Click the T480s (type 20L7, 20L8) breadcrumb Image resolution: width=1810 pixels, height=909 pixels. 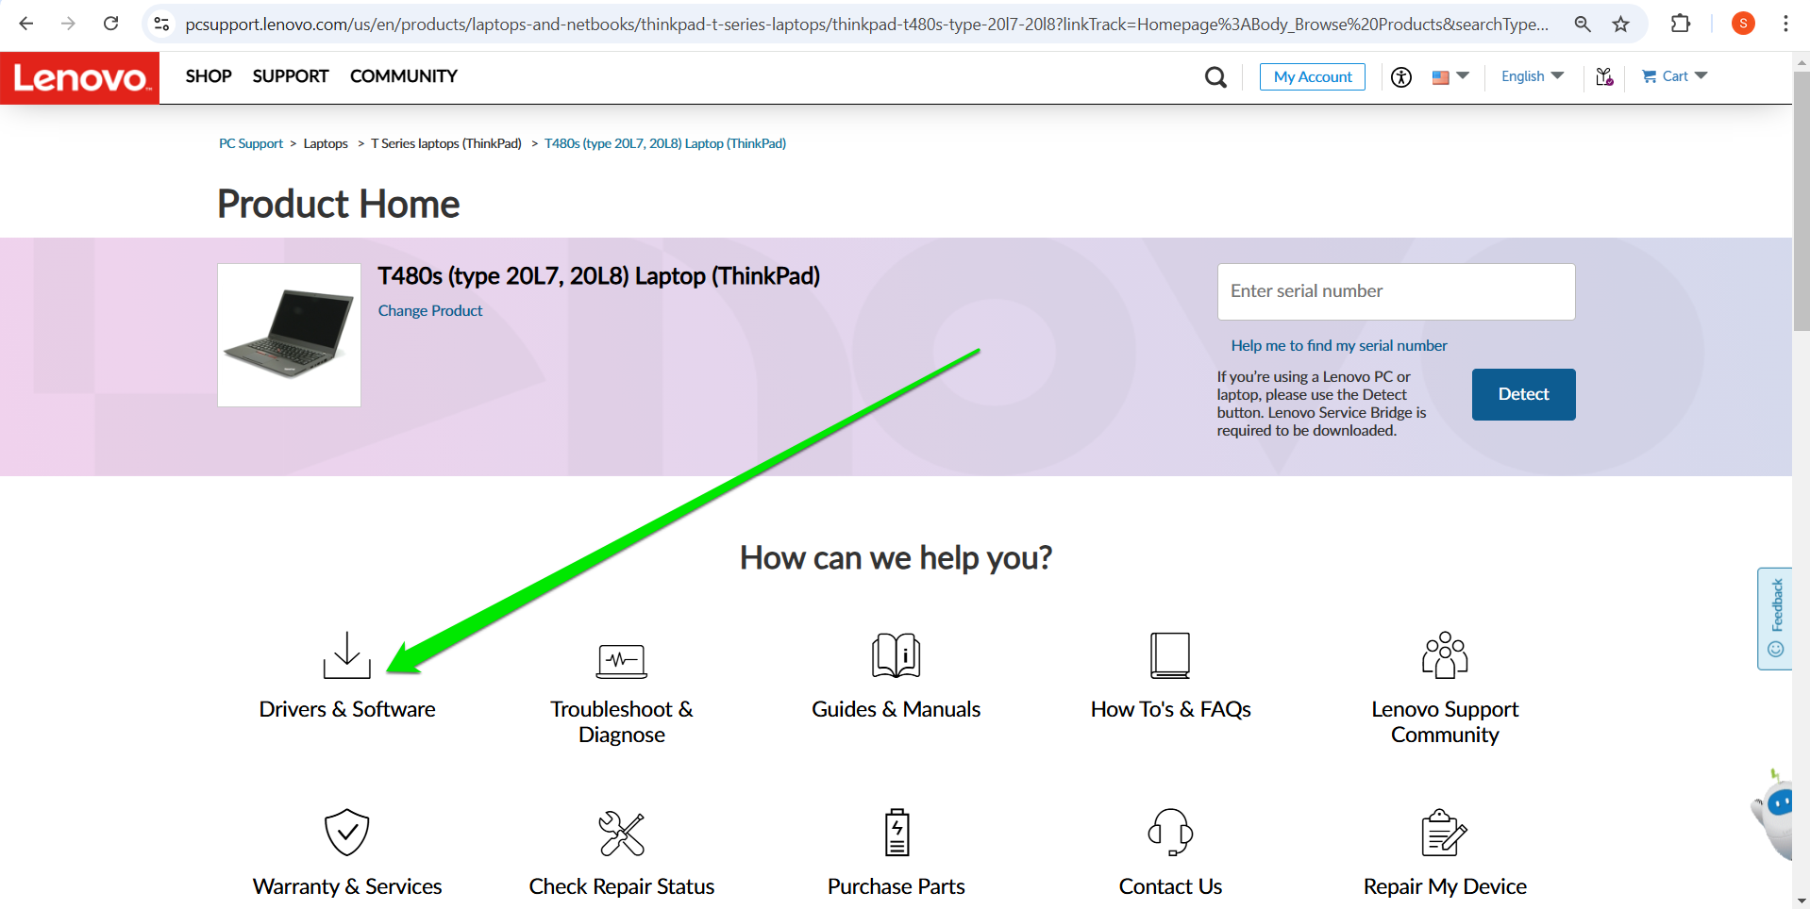coord(665,143)
